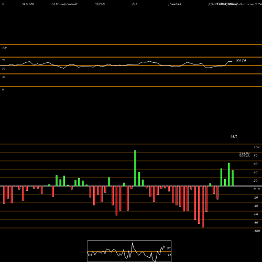Click the RSI axis label 100

(x=5, y=48)
